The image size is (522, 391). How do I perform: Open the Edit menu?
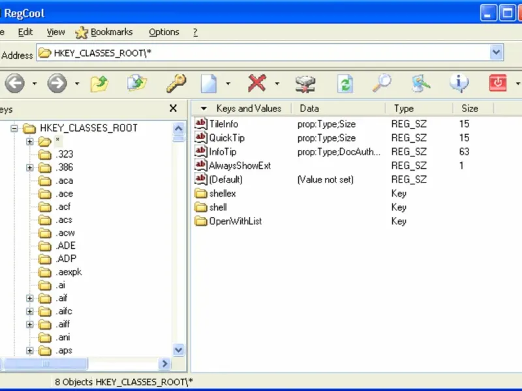pyautogui.click(x=25, y=32)
